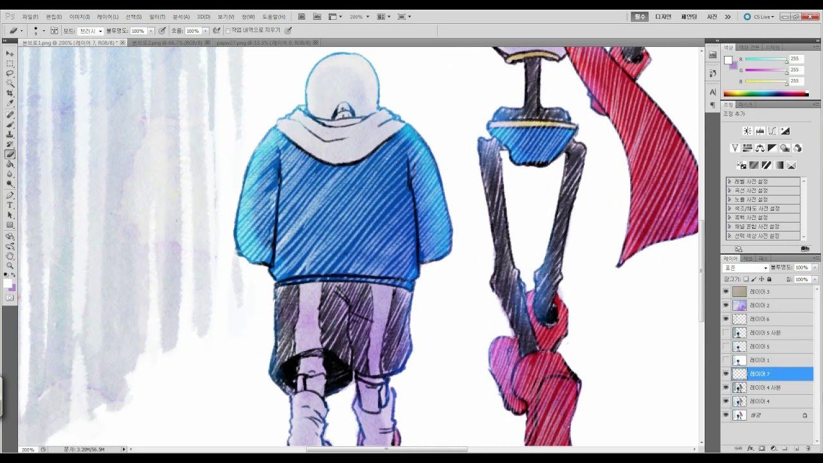Hide 레이어 7 with eye icon
Viewport: 823px width, 463px height.
tap(726, 374)
